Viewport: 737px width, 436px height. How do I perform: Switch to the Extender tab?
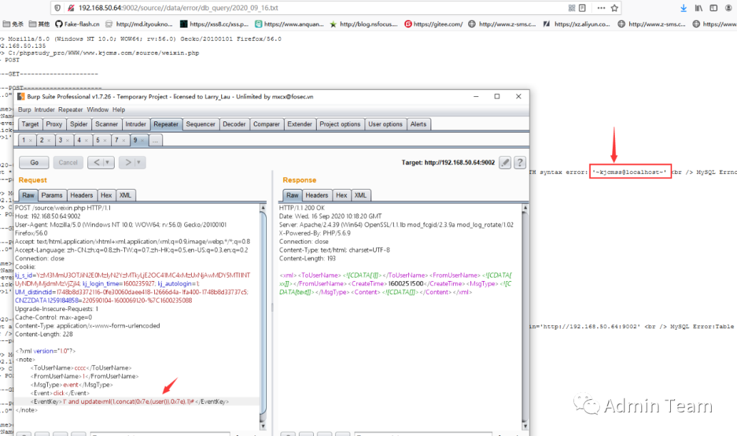click(300, 124)
